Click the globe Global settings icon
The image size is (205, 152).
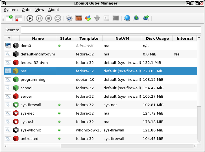[x=127, y=19]
